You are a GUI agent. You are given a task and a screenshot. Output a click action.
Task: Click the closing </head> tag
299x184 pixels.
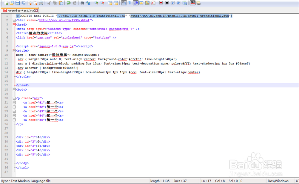[22, 85]
